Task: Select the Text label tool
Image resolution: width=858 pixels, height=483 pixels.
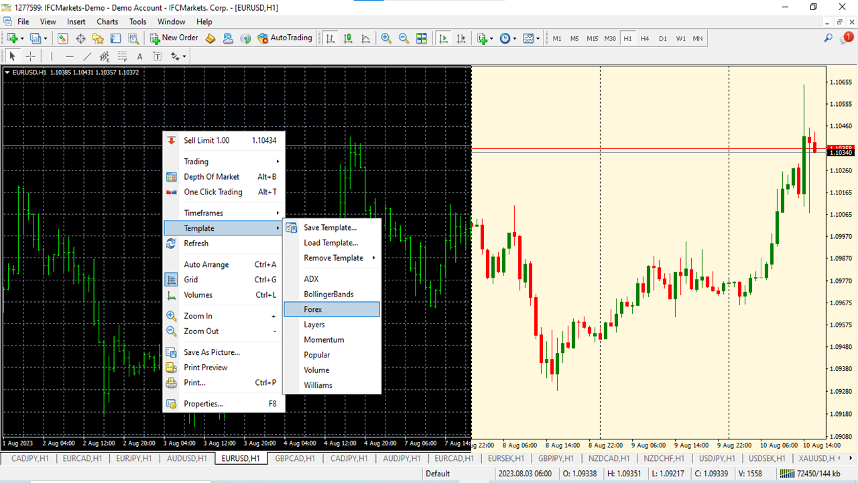Action: coord(157,56)
